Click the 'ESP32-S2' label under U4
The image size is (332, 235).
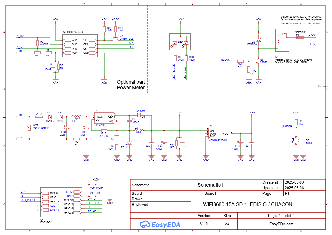pos(46,222)
